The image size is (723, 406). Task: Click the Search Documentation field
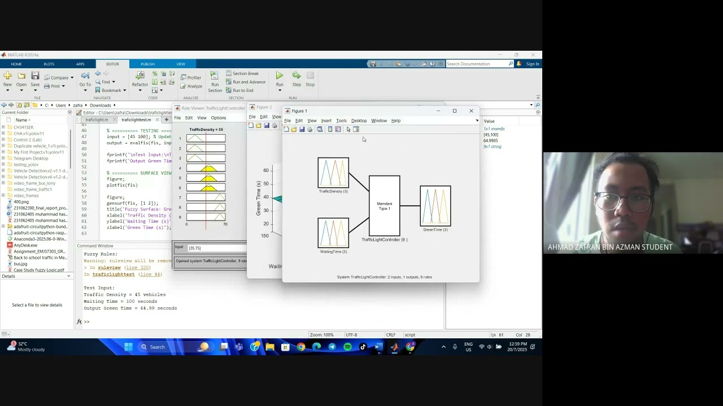click(x=480, y=64)
